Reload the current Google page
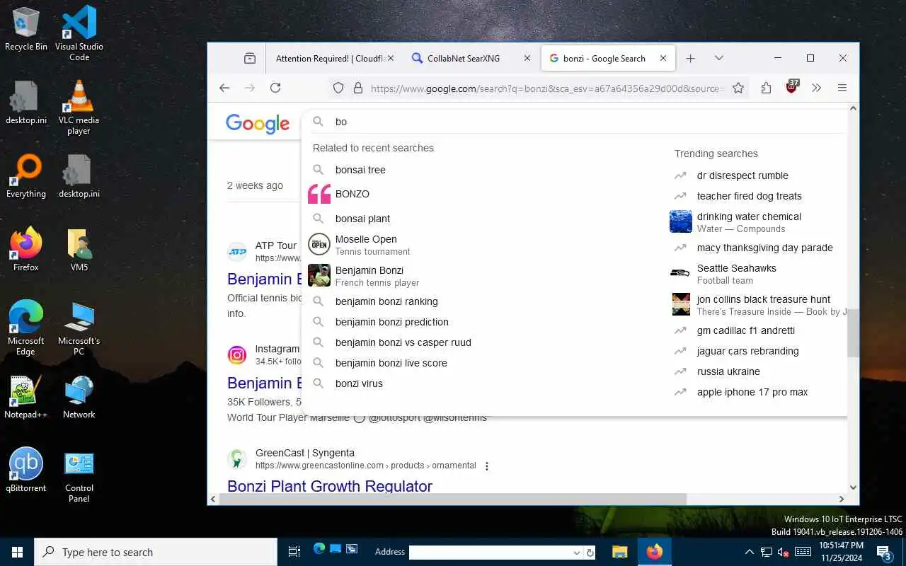 coord(275,88)
